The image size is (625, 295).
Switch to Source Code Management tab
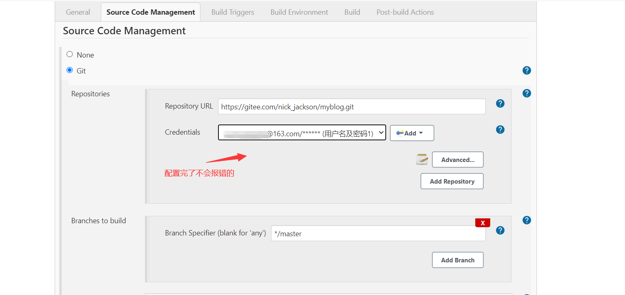151,12
